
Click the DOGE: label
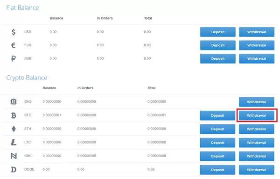[x=30, y=169]
